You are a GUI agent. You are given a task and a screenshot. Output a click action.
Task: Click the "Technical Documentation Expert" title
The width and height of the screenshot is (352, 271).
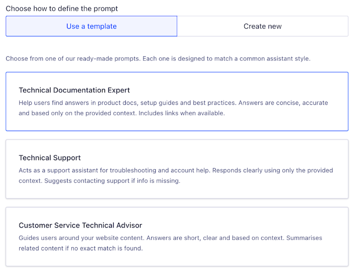(74, 90)
